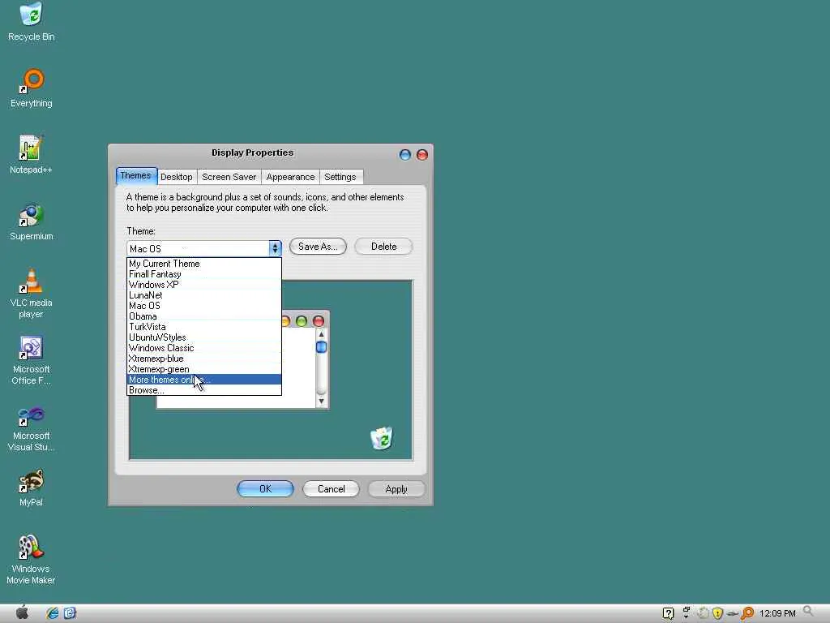This screenshot has width=830, height=623.
Task: Open the Screen Saver tab
Action: click(x=229, y=177)
